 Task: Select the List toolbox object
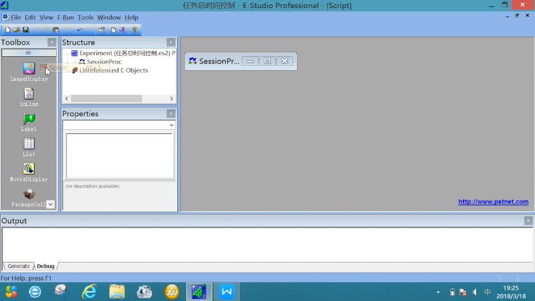click(x=28, y=147)
